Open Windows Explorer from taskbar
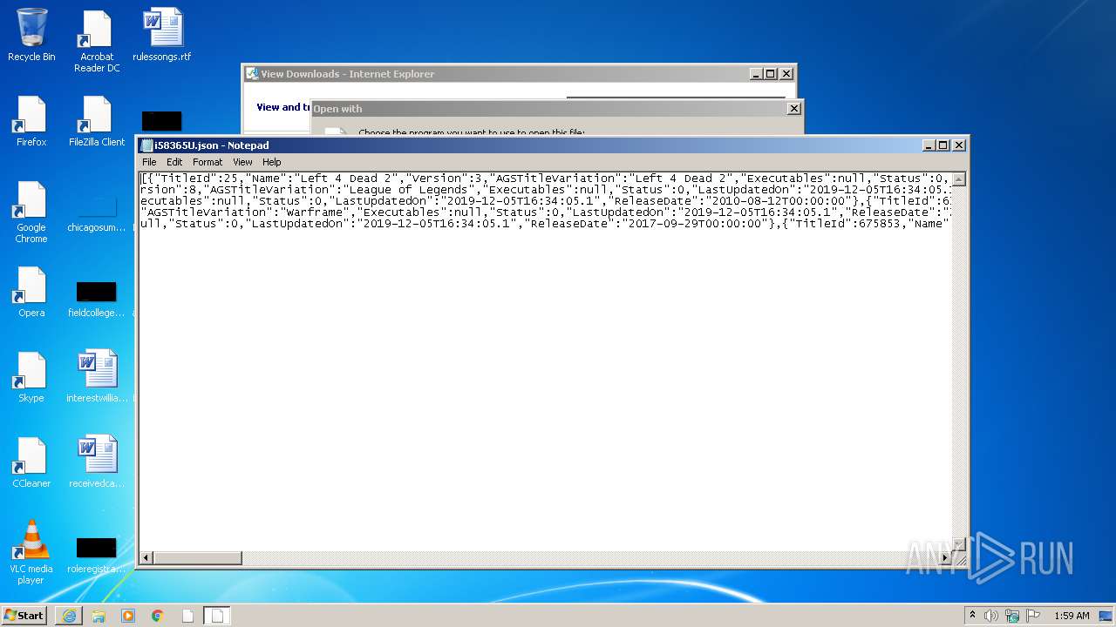Image resolution: width=1116 pixels, height=627 pixels. click(x=99, y=616)
